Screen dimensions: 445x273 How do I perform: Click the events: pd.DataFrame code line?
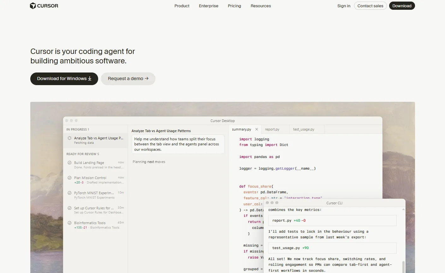click(x=266, y=192)
